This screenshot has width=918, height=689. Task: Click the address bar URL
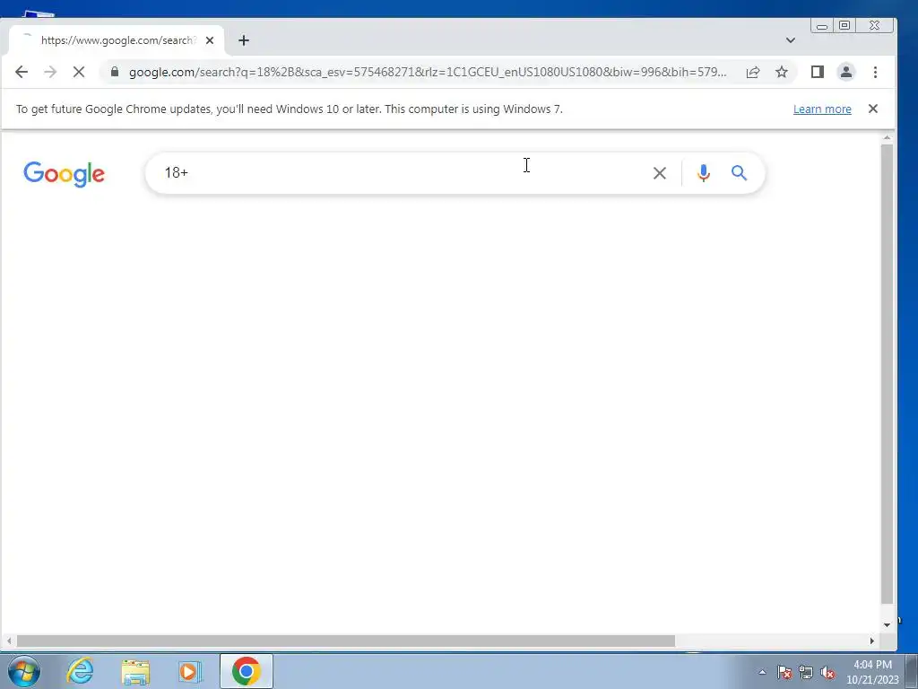point(428,72)
